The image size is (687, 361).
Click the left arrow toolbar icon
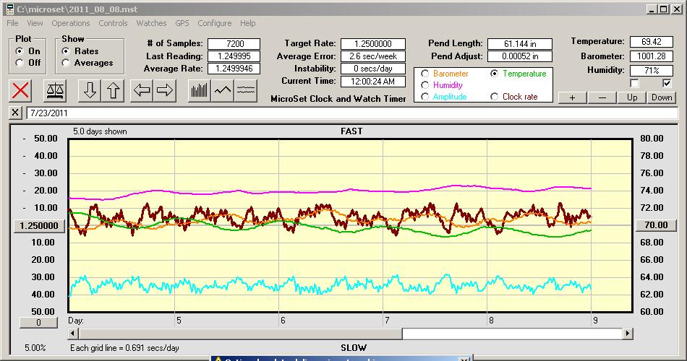point(142,90)
